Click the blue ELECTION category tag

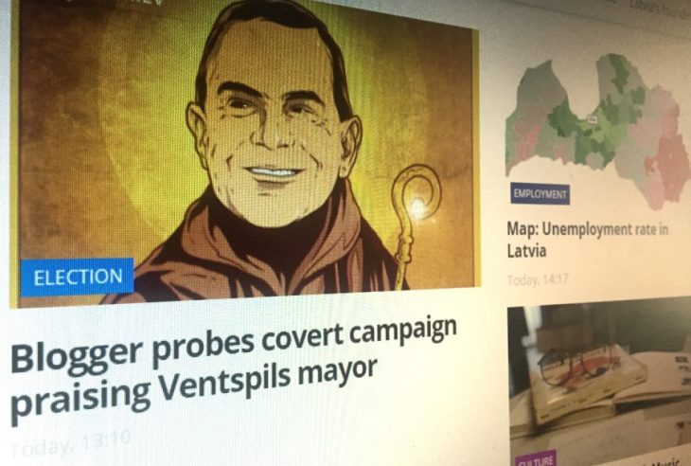[x=77, y=278]
